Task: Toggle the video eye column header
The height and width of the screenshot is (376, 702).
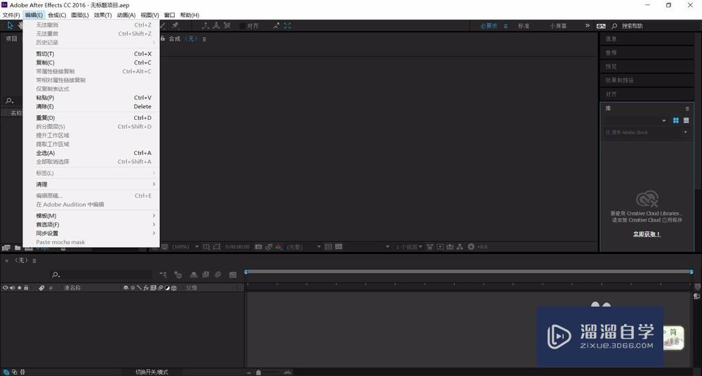Action: [x=6, y=288]
